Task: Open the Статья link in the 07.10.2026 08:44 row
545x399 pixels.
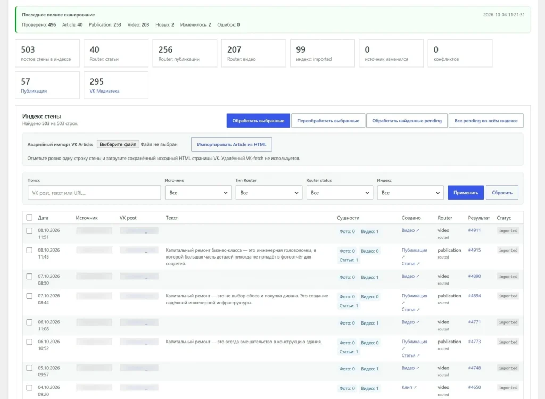Action: (x=410, y=310)
